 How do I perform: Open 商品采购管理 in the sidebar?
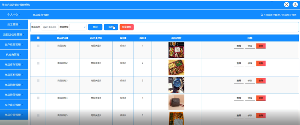click(x=14, y=75)
